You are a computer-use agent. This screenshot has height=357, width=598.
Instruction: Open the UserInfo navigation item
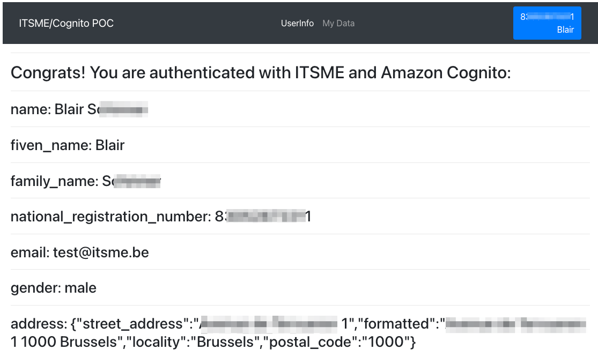[x=297, y=23]
